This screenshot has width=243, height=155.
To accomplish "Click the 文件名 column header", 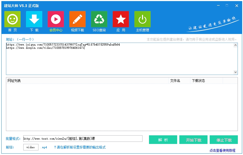I will point(179,81).
